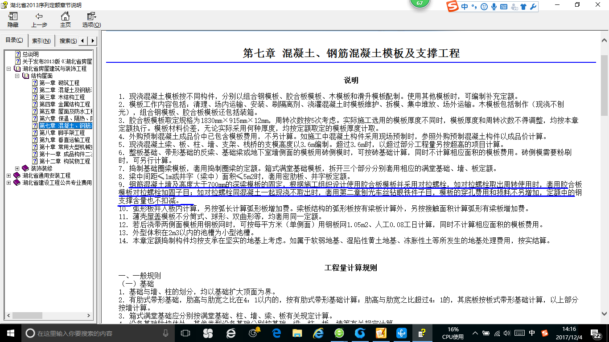This screenshot has width=609, height=342.
Task: Open the Edge browser on the taskbar
Action: tap(276, 333)
